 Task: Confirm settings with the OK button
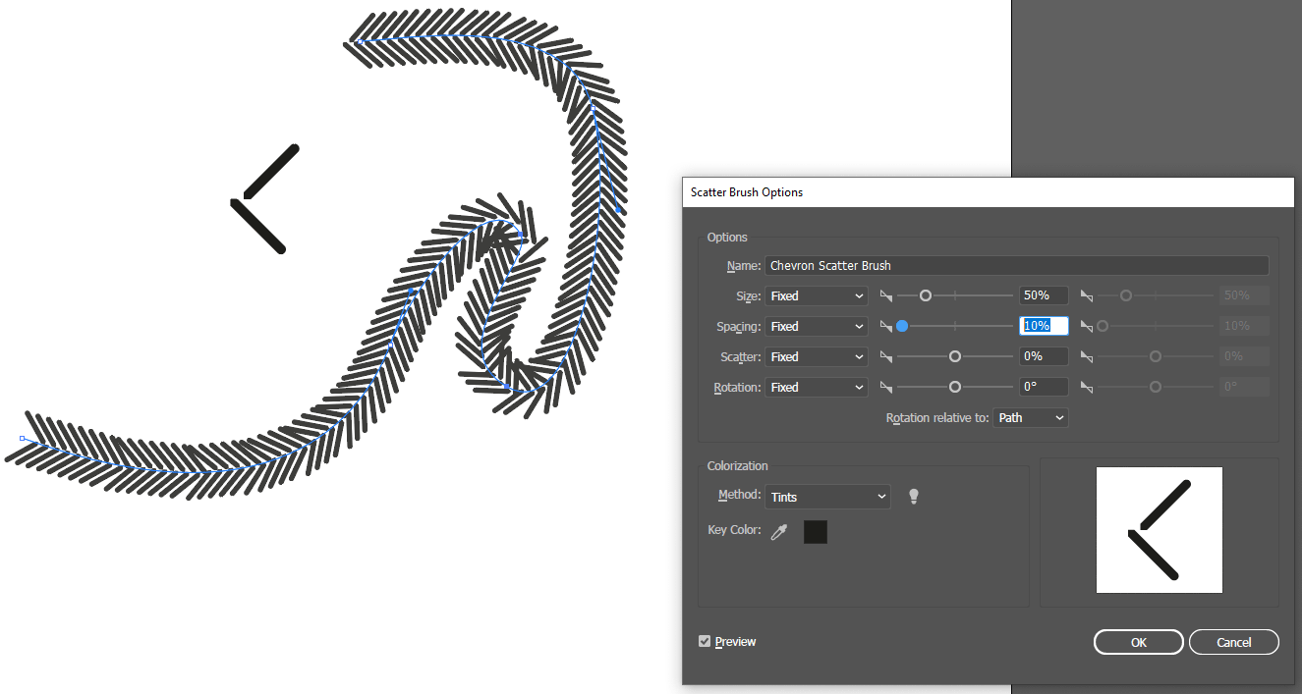tap(1138, 641)
